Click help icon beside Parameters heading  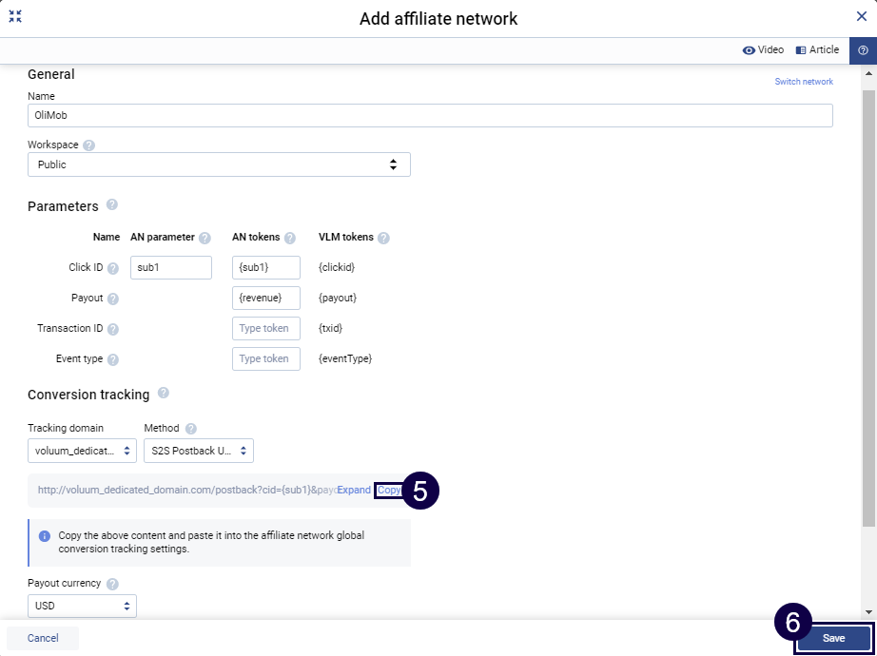click(x=112, y=205)
